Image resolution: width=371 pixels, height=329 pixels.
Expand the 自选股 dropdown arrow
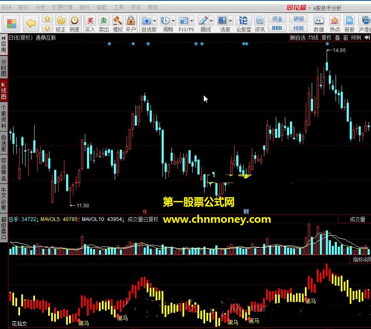(154, 21)
